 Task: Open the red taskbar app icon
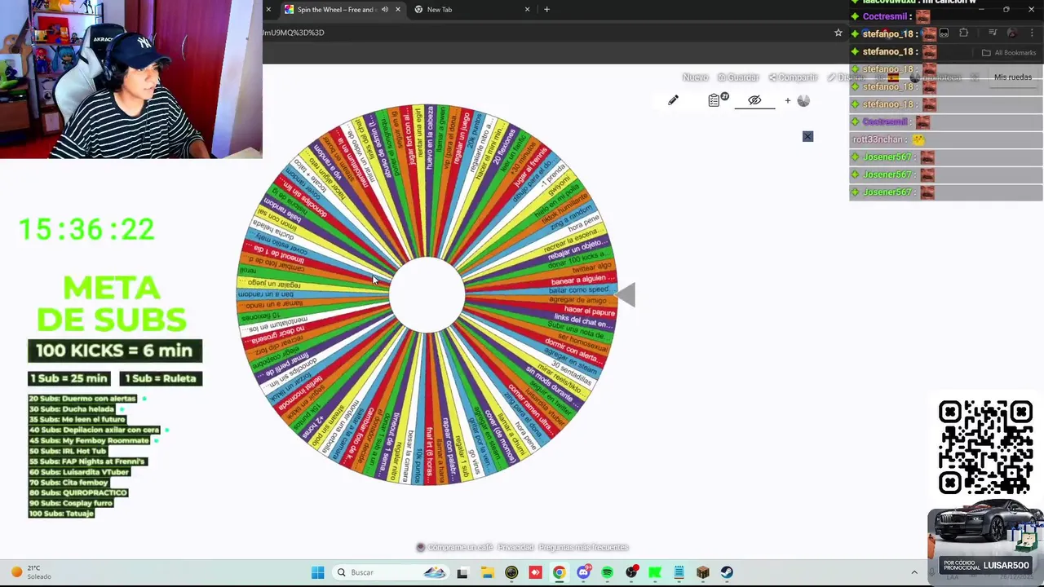(x=535, y=572)
